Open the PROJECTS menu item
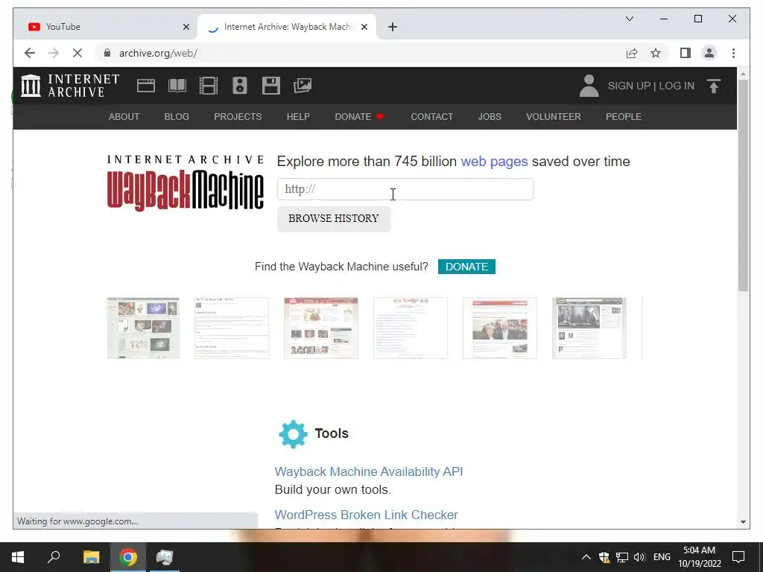The image size is (763, 572). coord(238,117)
